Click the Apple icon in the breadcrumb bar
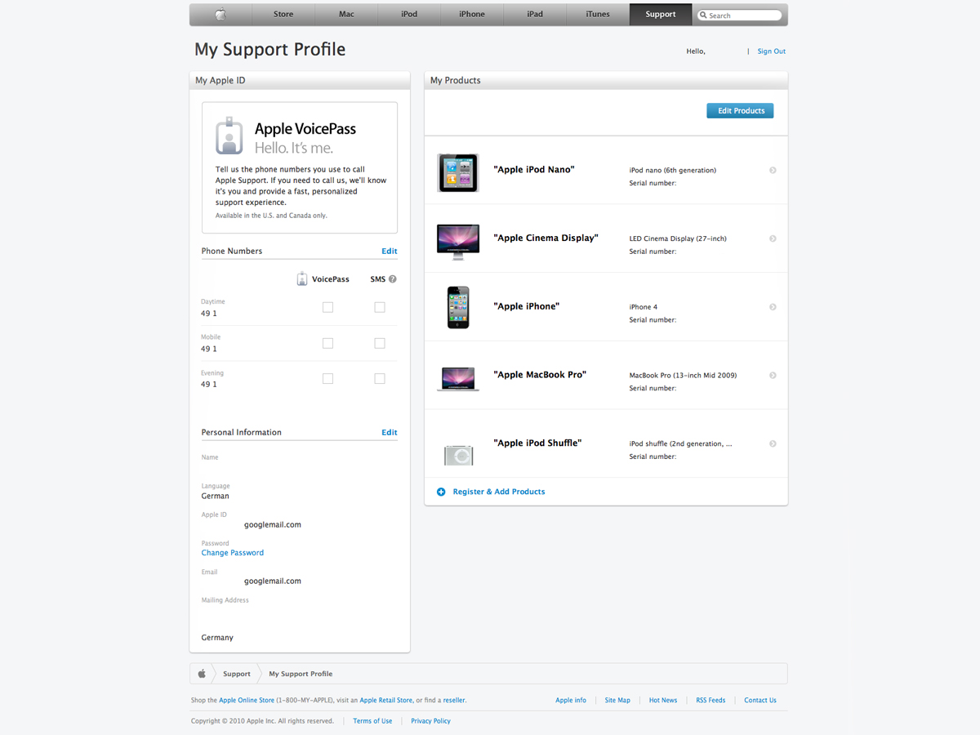 (202, 673)
